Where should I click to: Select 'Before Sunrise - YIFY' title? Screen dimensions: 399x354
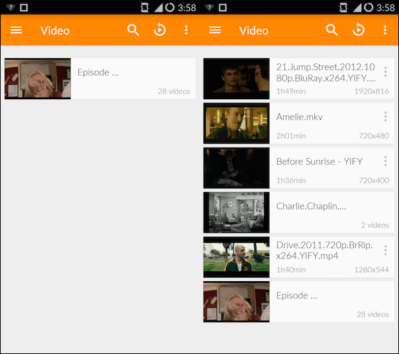point(319,161)
